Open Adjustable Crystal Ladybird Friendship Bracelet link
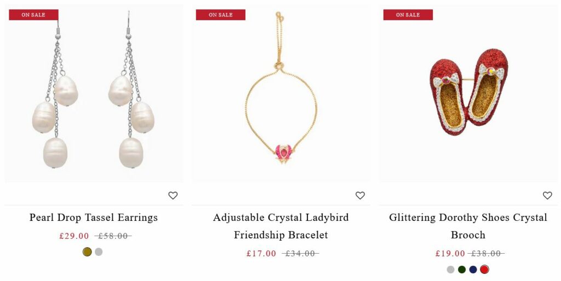The image size is (561, 281). (281, 226)
